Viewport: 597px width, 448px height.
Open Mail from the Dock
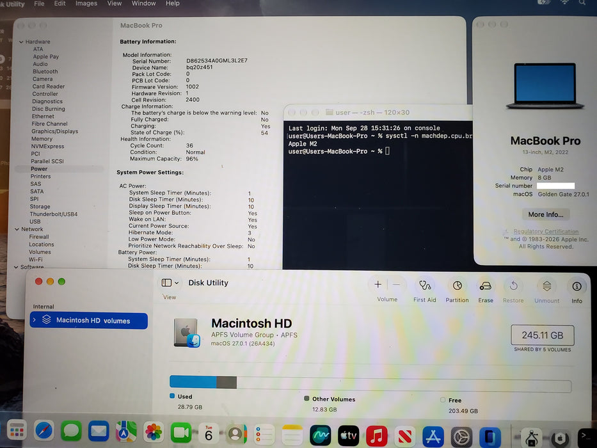pos(99,431)
